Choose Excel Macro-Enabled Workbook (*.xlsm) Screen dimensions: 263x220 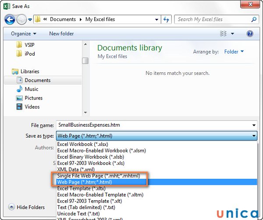pos(156,151)
